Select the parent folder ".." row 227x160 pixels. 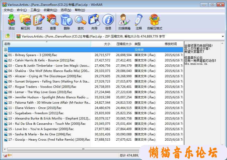(93, 50)
